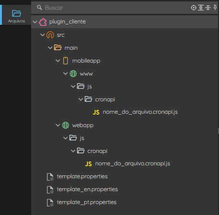Click the pink plugin puzzle icon

43,22
